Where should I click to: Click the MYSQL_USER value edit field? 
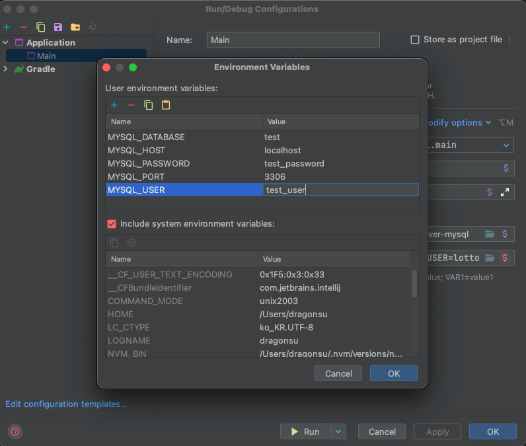click(340, 190)
